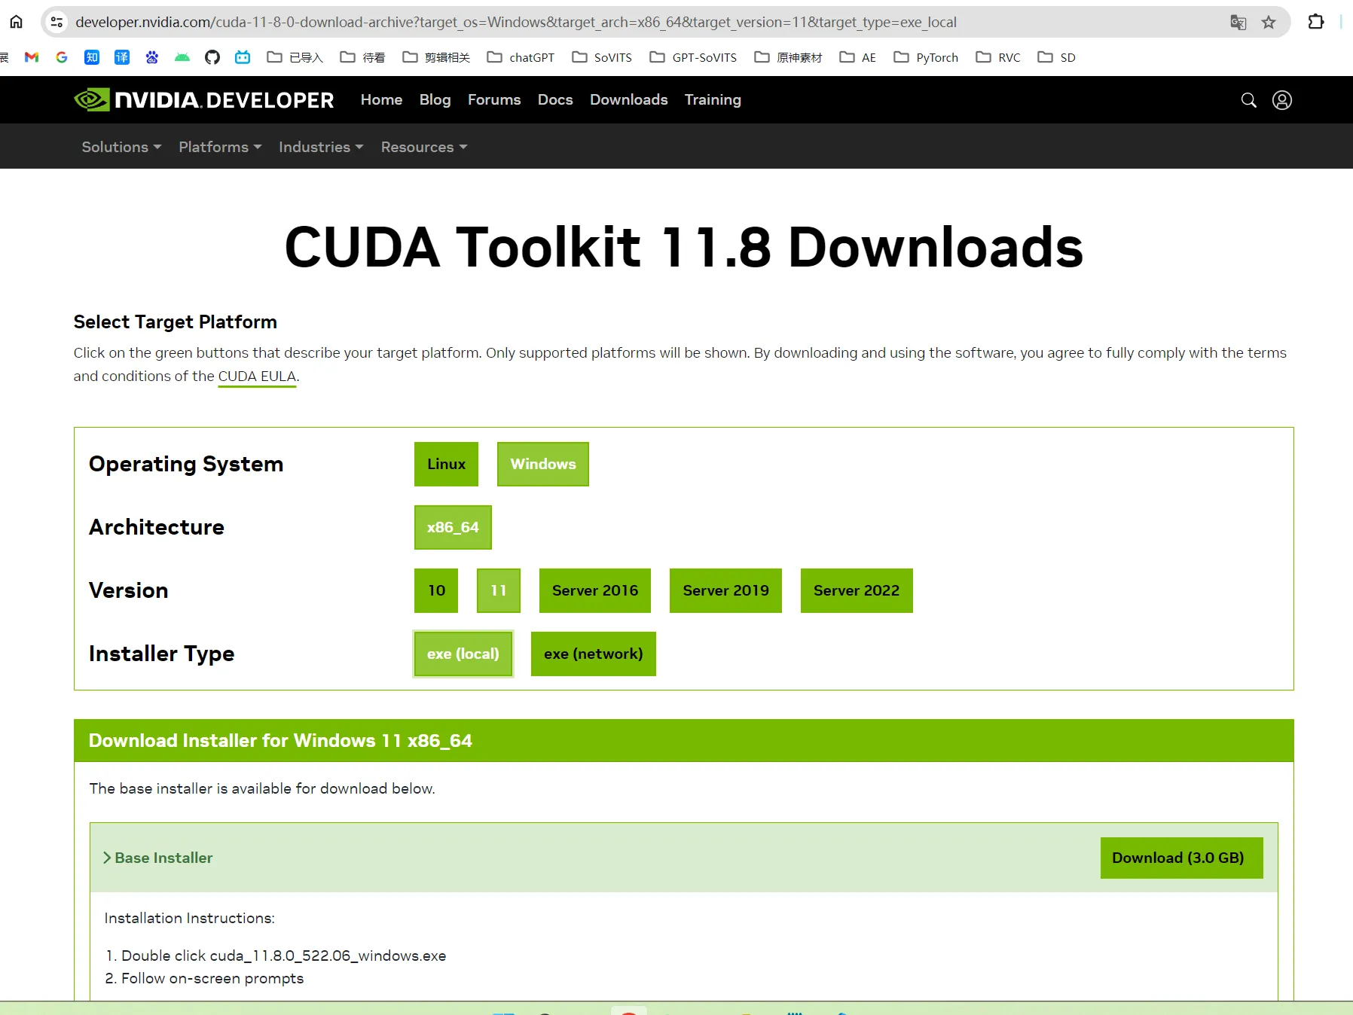Screen dimensions: 1353x1015
Task: Open the translation bookmark icon
Action: click(122, 57)
